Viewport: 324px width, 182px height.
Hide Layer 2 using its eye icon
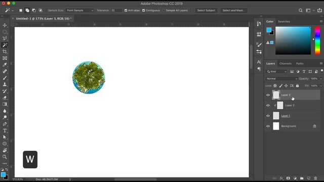click(268, 106)
